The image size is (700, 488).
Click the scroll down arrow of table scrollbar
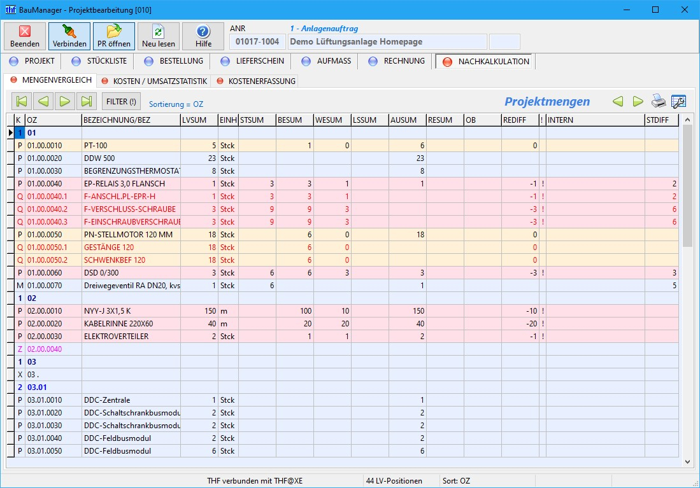point(687,462)
